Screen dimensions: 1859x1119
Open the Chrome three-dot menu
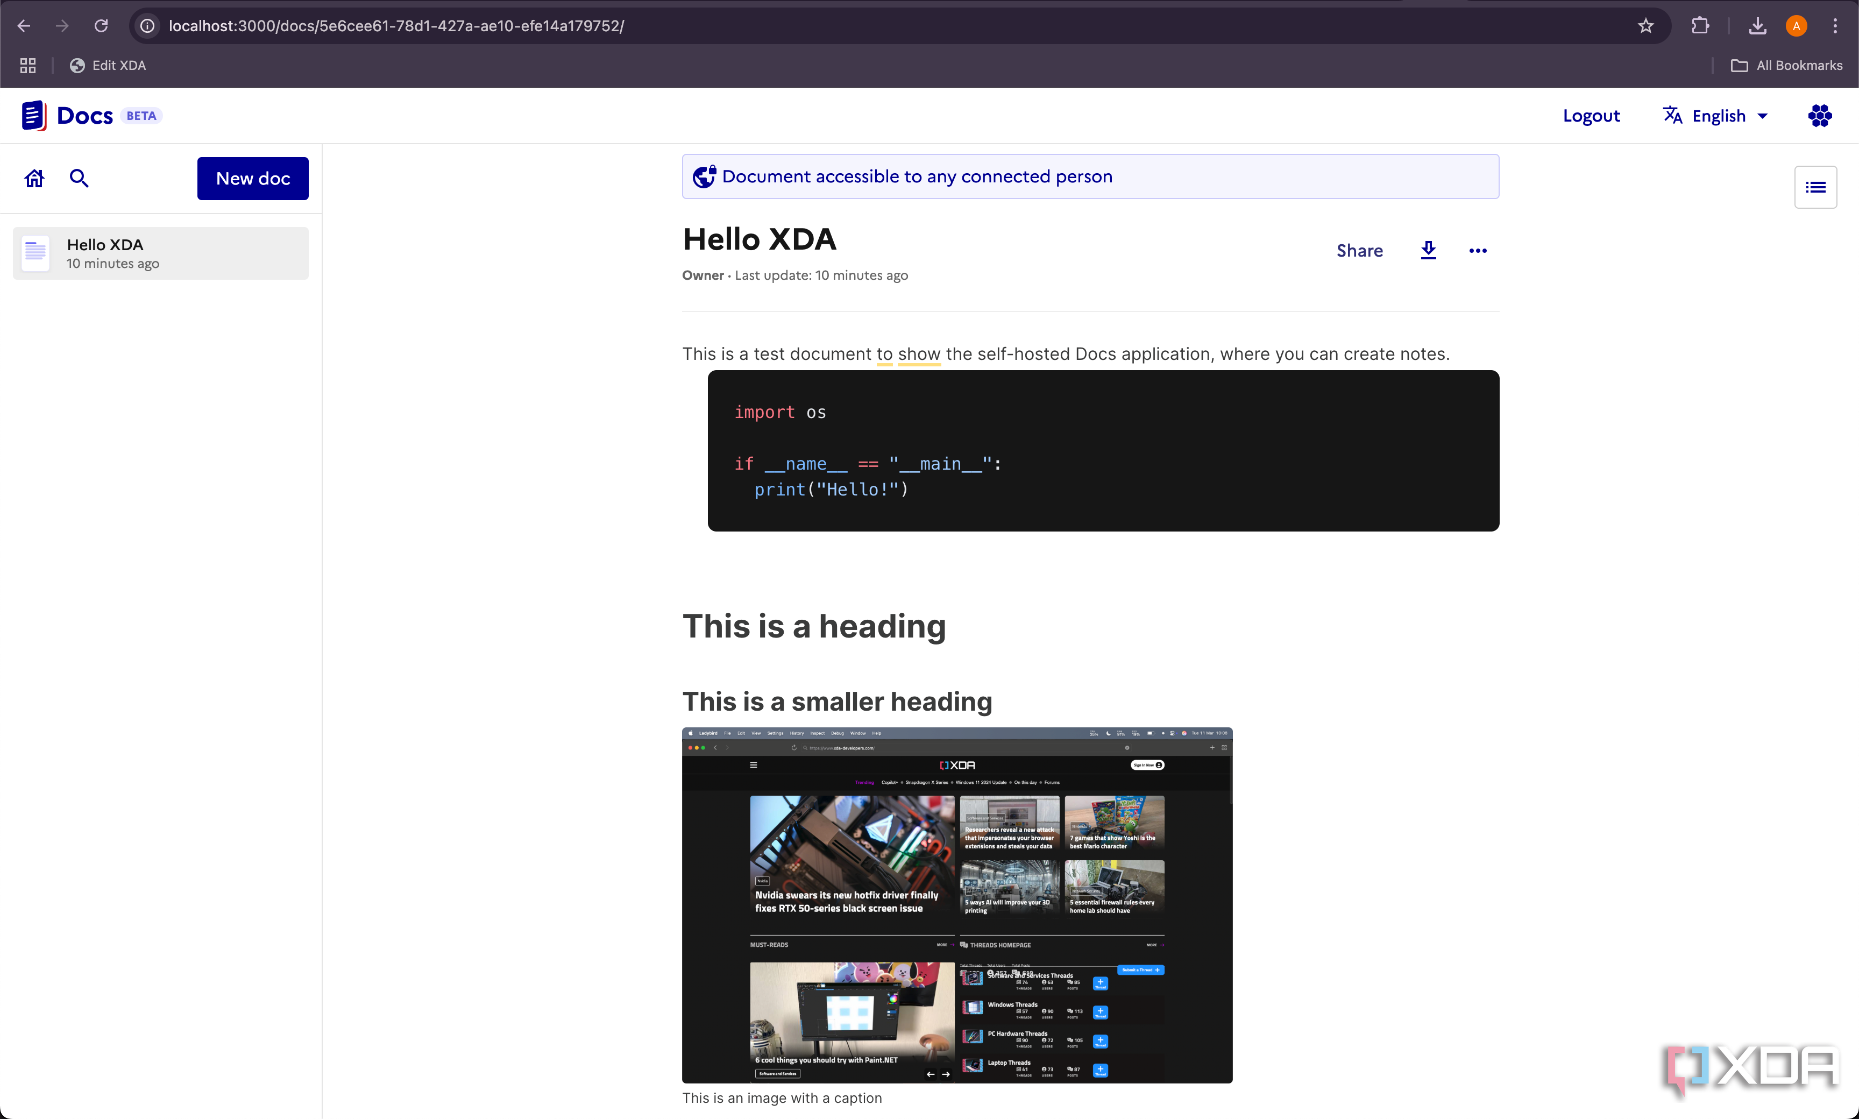coord(1835,26)
